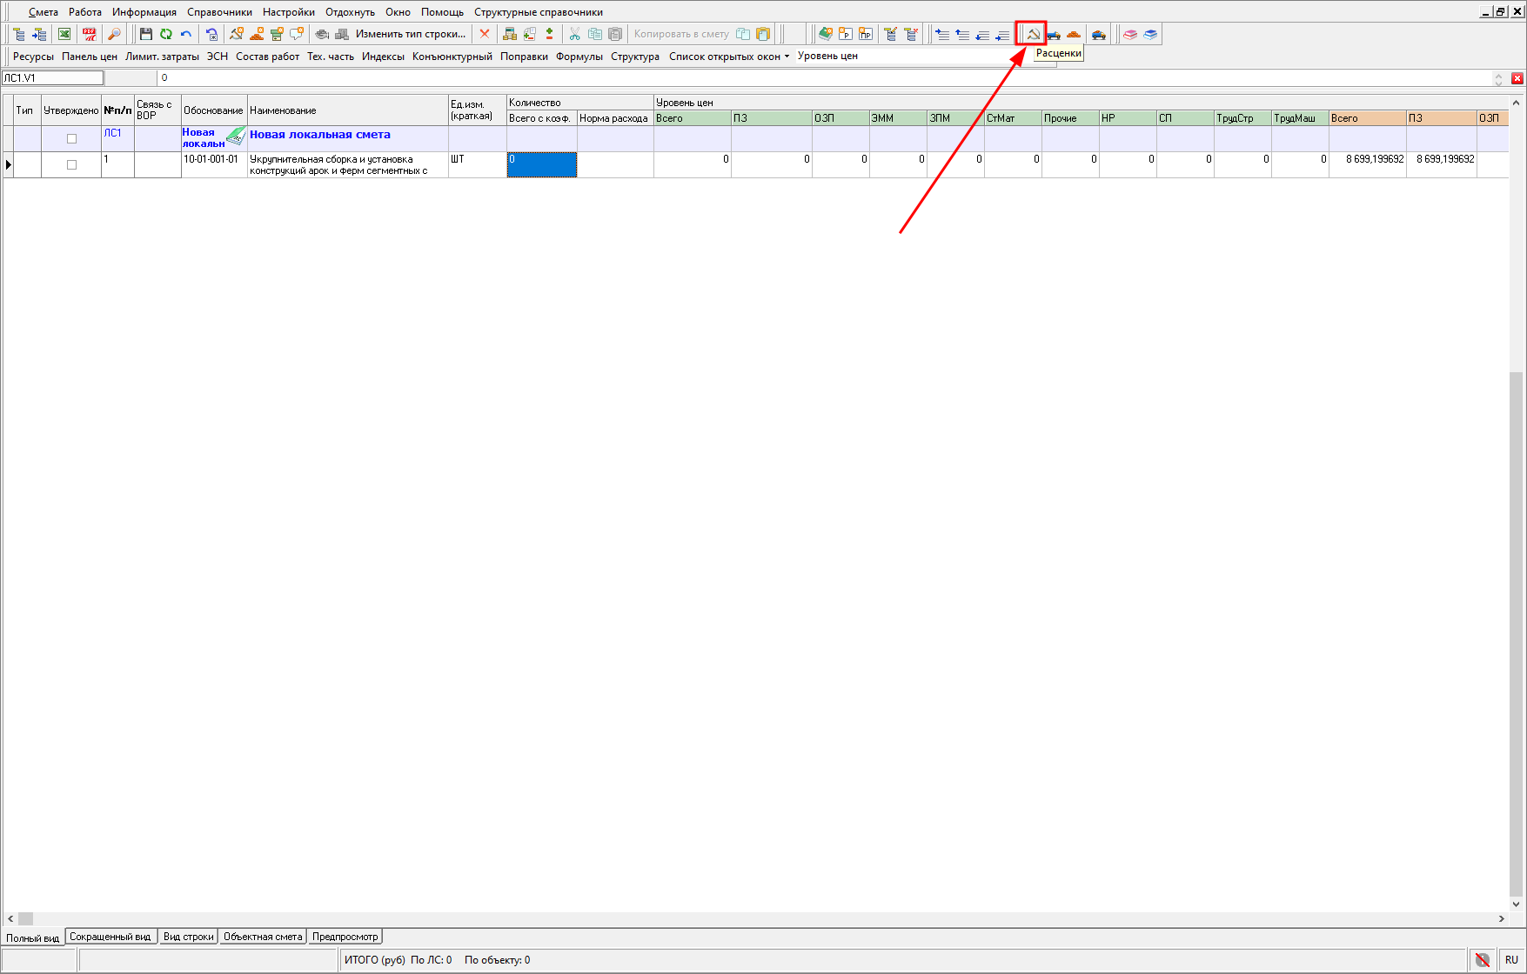Image resolution: width=1527 pixels, height=974 pixels.
Task: Toggle Утверждено checkbox in ЛС1 row
Action: point(72,139)
